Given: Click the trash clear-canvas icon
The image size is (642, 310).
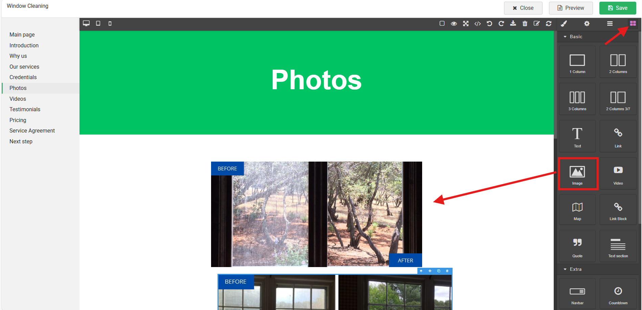Looking at the screenshot, I should (525, 23).
